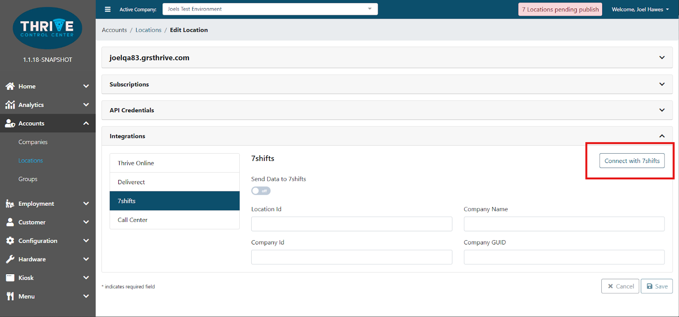Viewport: 679px width, 317px height.
Task: Select the 7shifts integration tab
Action: tap(174, 201)
